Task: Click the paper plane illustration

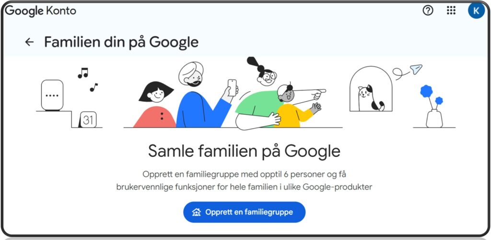Action: (416, 70)
